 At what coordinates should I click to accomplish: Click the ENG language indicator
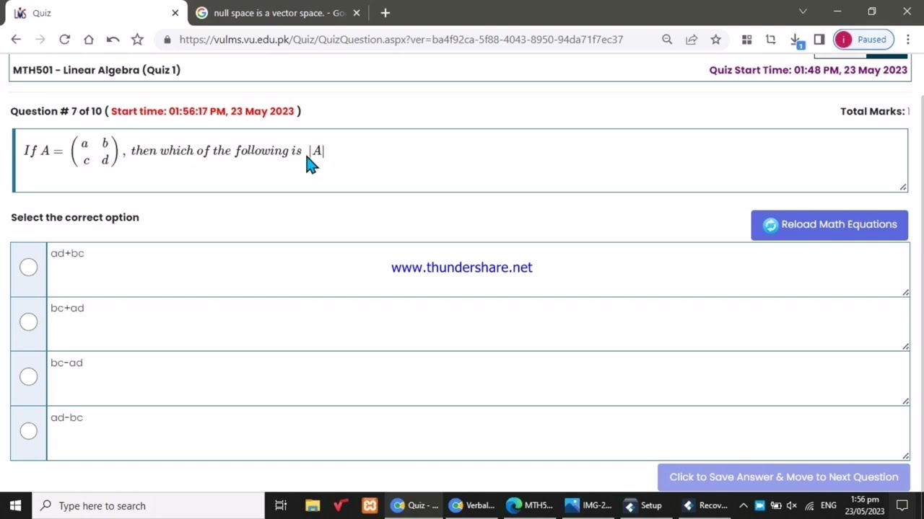point(828,505)
